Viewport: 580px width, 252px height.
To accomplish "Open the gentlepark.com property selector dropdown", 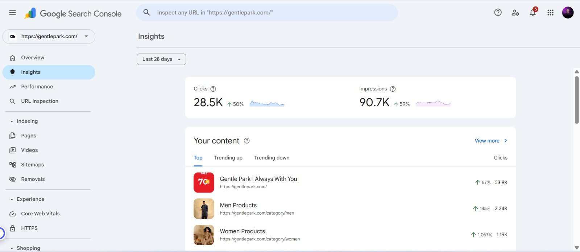I will 49,37.
